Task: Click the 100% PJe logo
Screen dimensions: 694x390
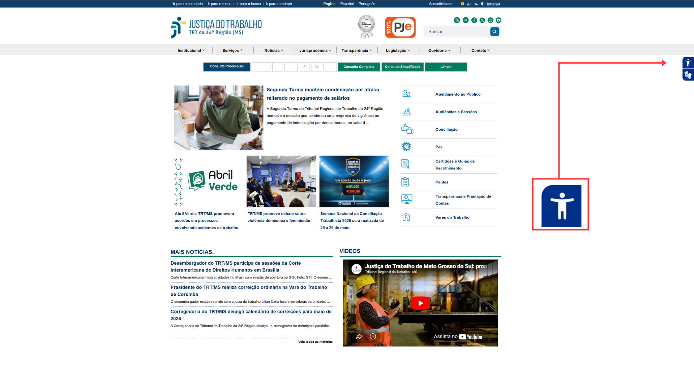Action: click(x=400, y=27)
